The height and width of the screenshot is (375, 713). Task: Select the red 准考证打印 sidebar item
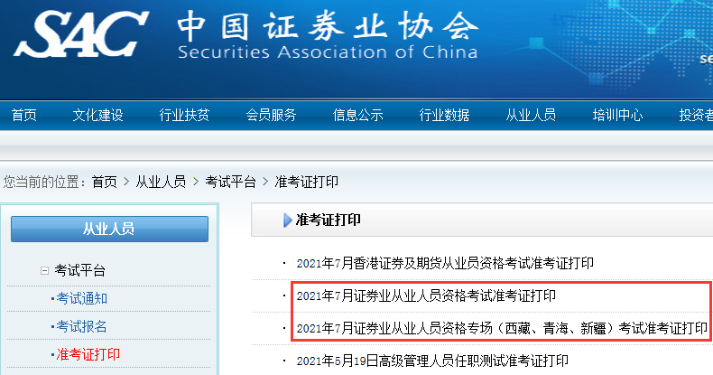coord(88,354)
